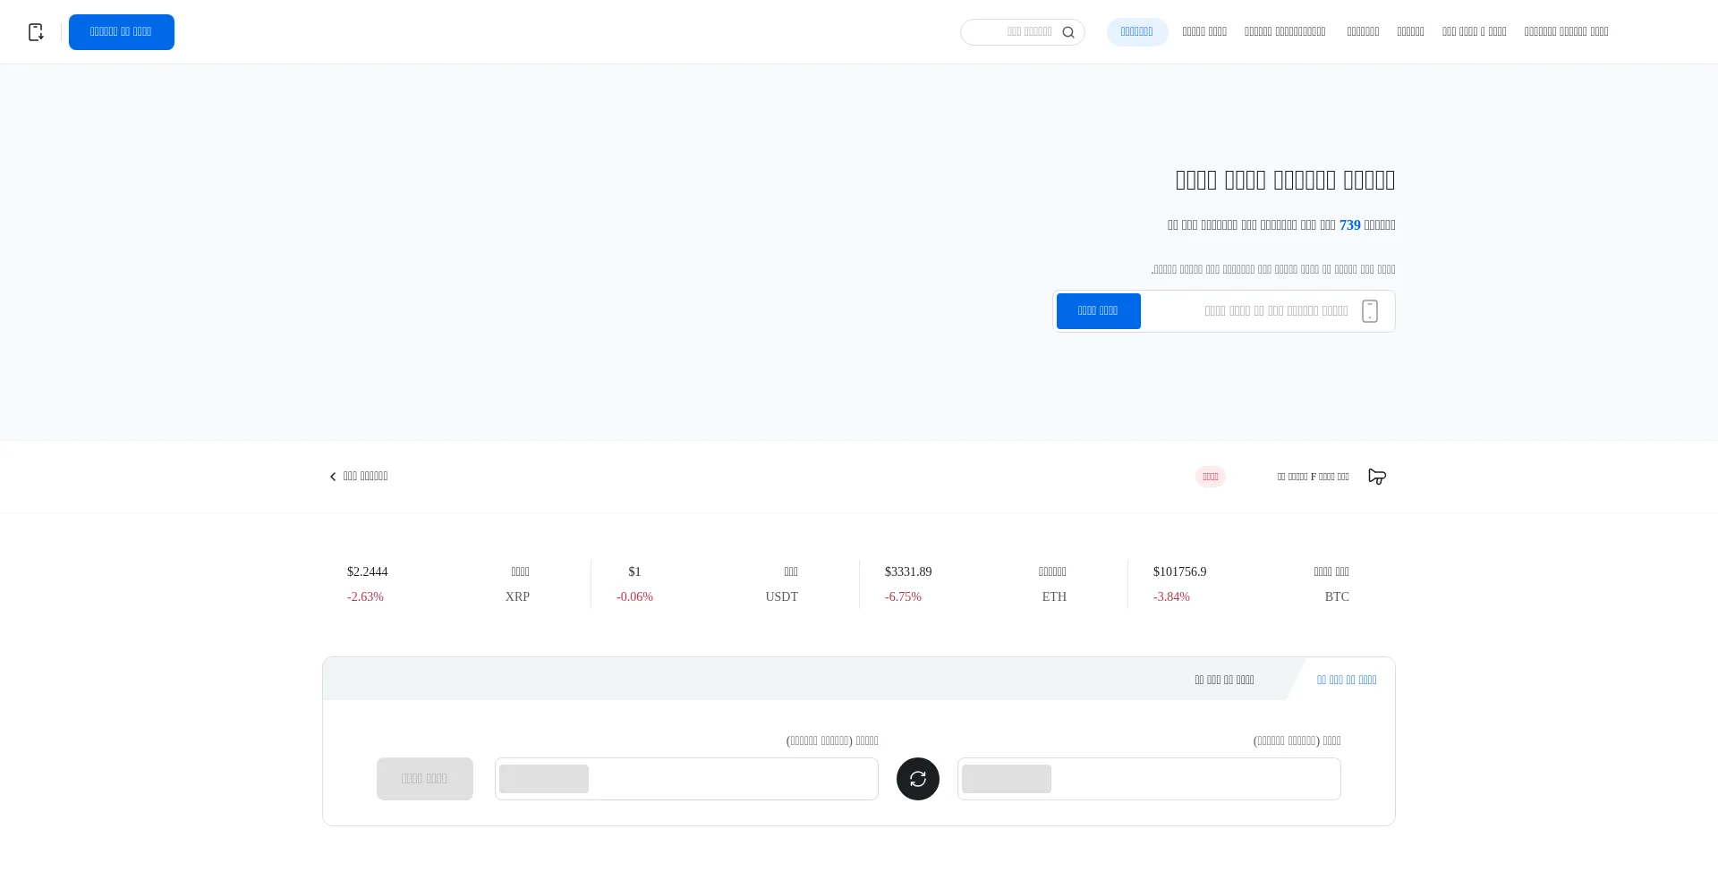
Task: Switch to the inactive grey converter tab
Action: (1224, 680)
